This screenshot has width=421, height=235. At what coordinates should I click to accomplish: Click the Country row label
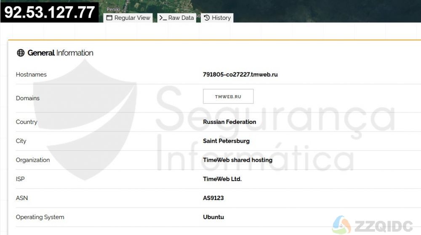click(x=27, y=122)
